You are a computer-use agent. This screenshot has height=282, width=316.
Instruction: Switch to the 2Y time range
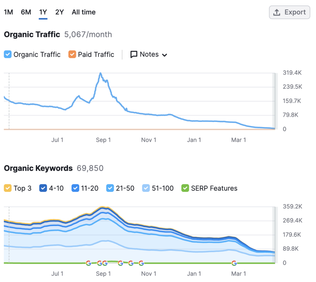point(60,12)
